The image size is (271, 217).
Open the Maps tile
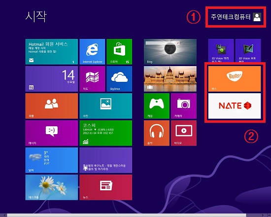pos(92,79)
